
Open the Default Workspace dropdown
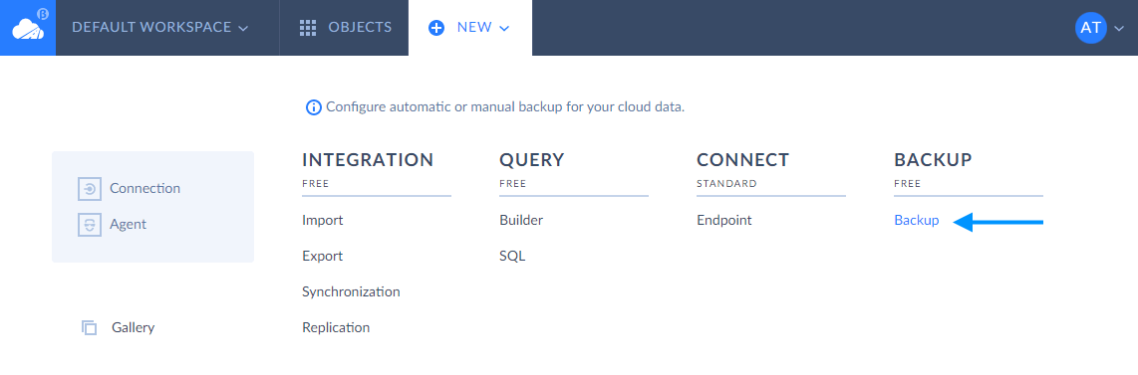[159, 28]
